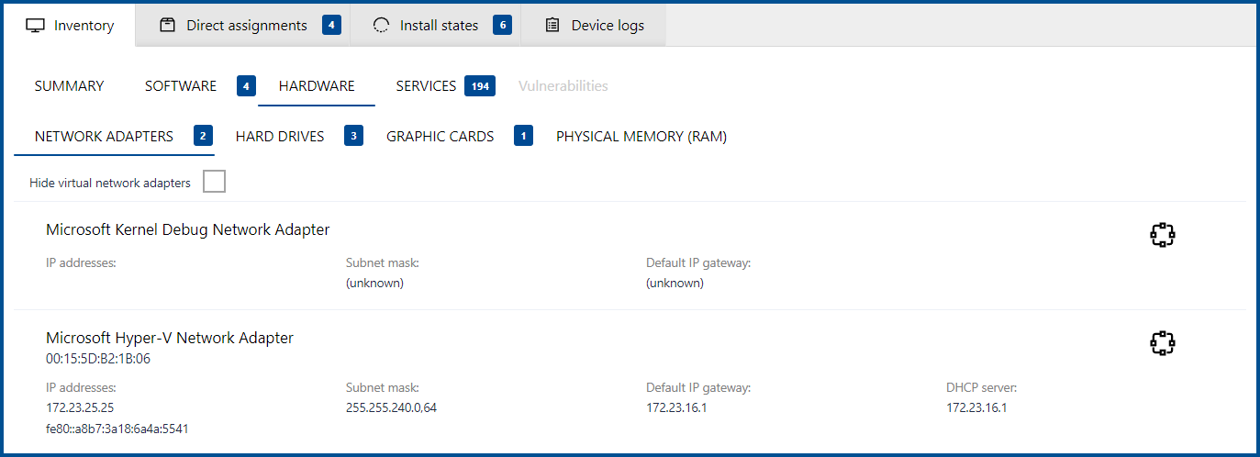Click the network icon for Hyper-V Adapter
This screenshot has height=457, width=1260.
click(x=1162, y=343)
